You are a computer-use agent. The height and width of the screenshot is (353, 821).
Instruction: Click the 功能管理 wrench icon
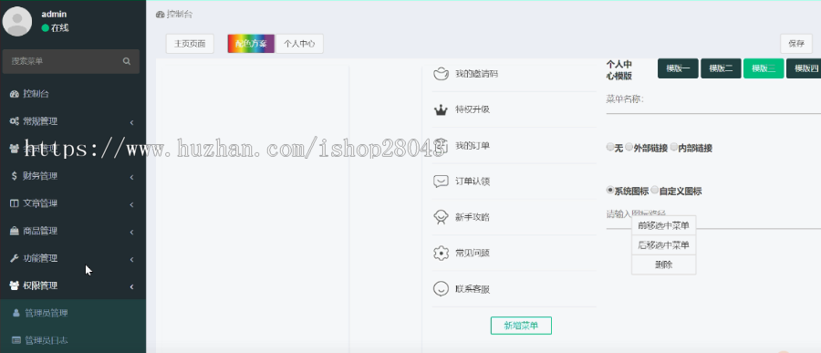[x=14, y=258]
